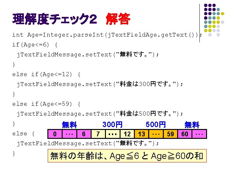Click the blue 300円 label above the chart
The width and height of the screenshot is (229, 172).
point(113,125)
